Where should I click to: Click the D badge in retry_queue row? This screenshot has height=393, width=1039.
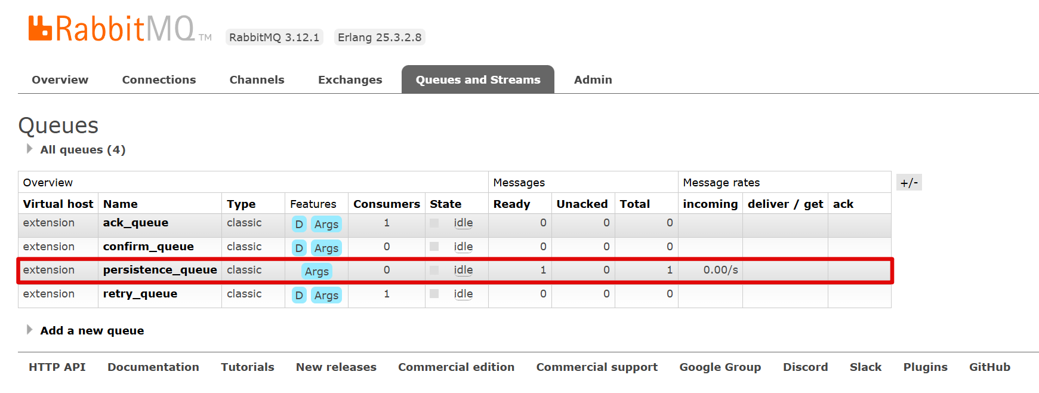pos(299,295)
